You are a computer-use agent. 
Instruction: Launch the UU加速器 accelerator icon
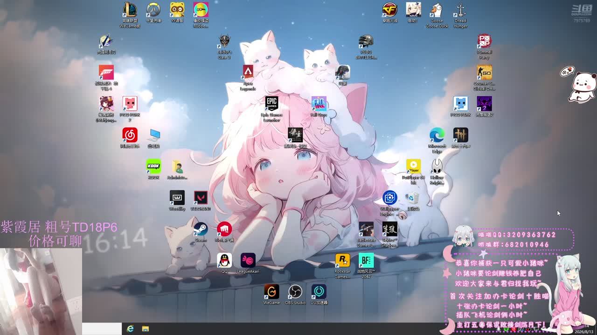319,291
